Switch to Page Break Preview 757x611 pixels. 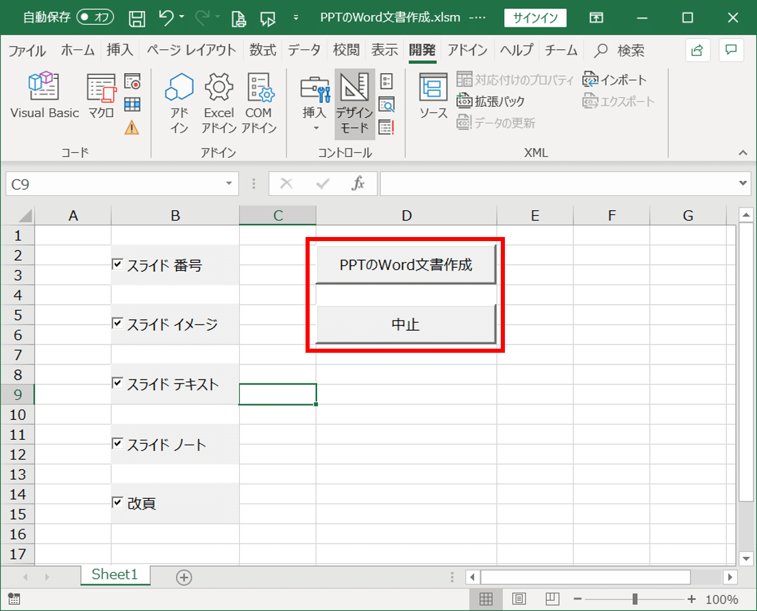pos(551,599)
